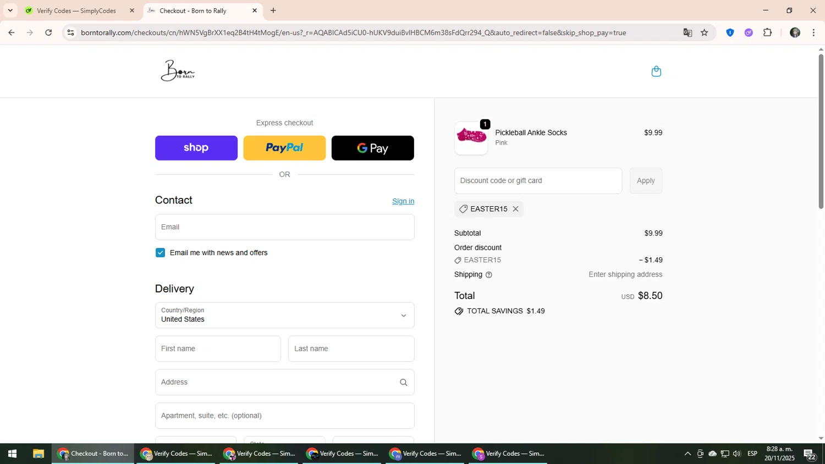Pay with Google Pay express button
Image resolution: width=825 pixels, height=464 pixels.
pyautogui.click(x=373, y=148)
